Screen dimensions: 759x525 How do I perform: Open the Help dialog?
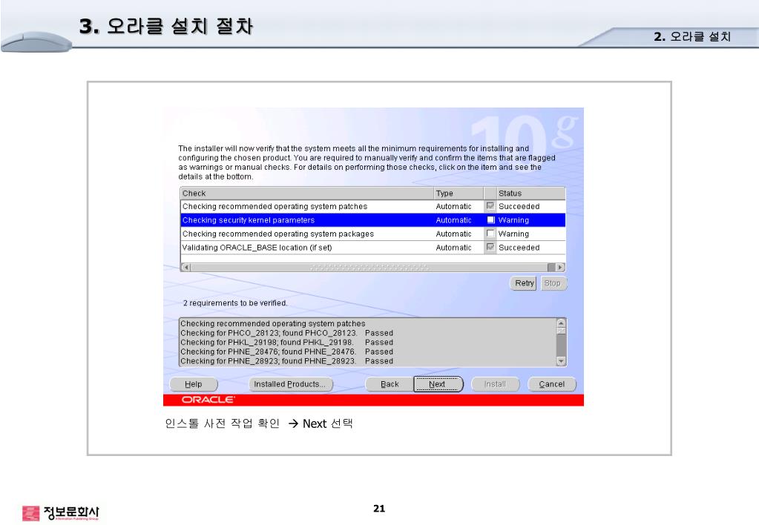click(193, 384)
